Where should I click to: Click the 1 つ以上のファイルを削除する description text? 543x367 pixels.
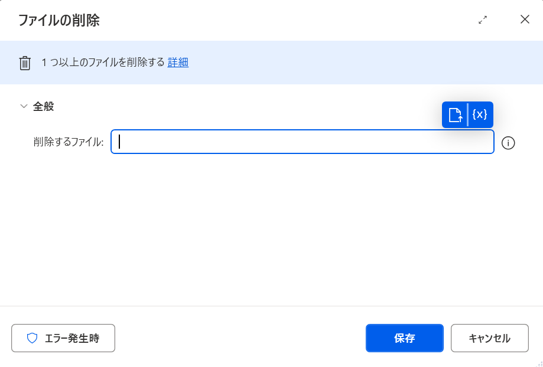(x=103, y=63)
